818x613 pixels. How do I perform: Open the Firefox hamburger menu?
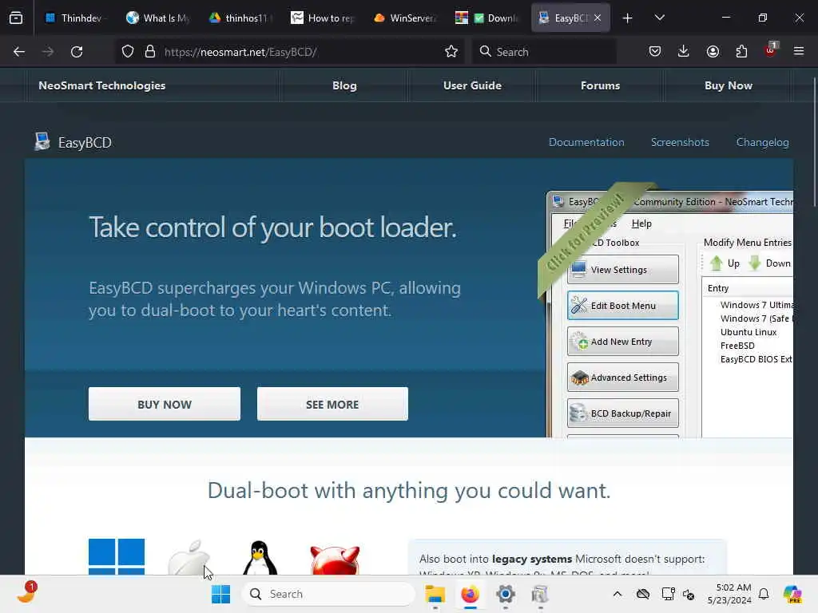pyautogui.click(x=799, y=51)
